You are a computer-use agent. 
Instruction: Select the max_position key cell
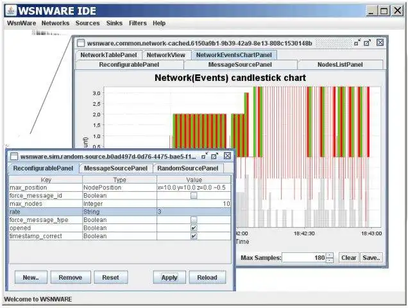coord(46,187)
